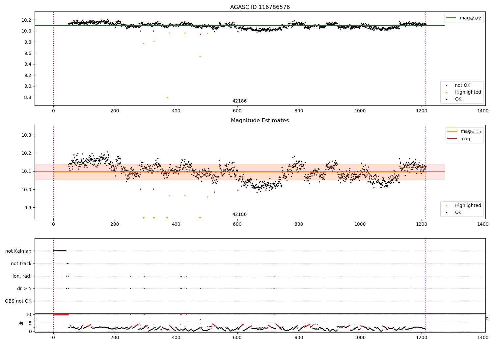Click the 10.3 y-tick on Magnitude Estimates plot
This screenshot has height=345, width=494.
tap(26, 135)
